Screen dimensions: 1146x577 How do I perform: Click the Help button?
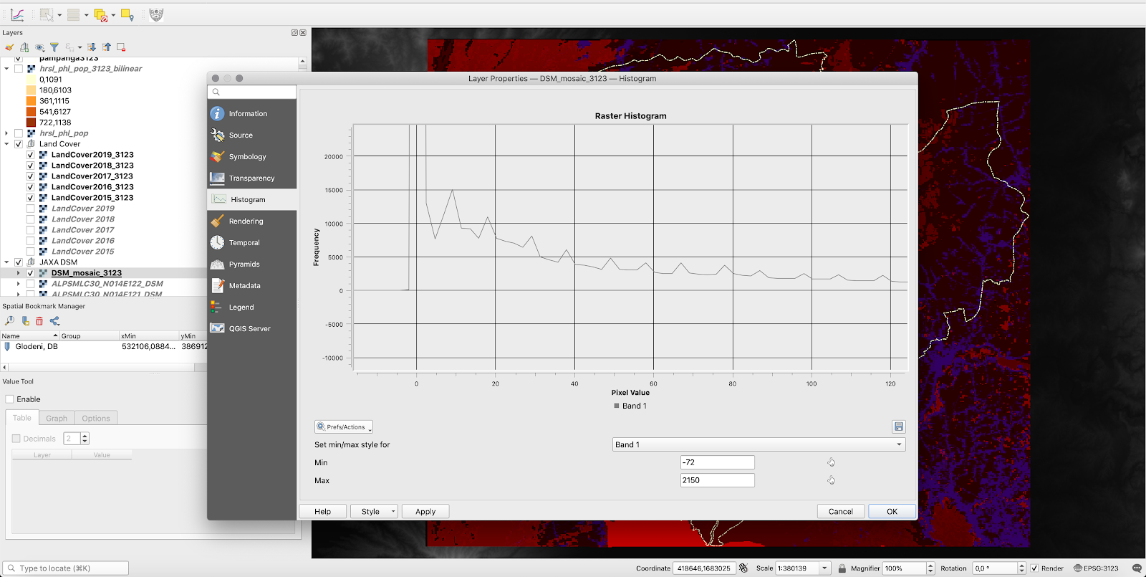coord(323,512)
